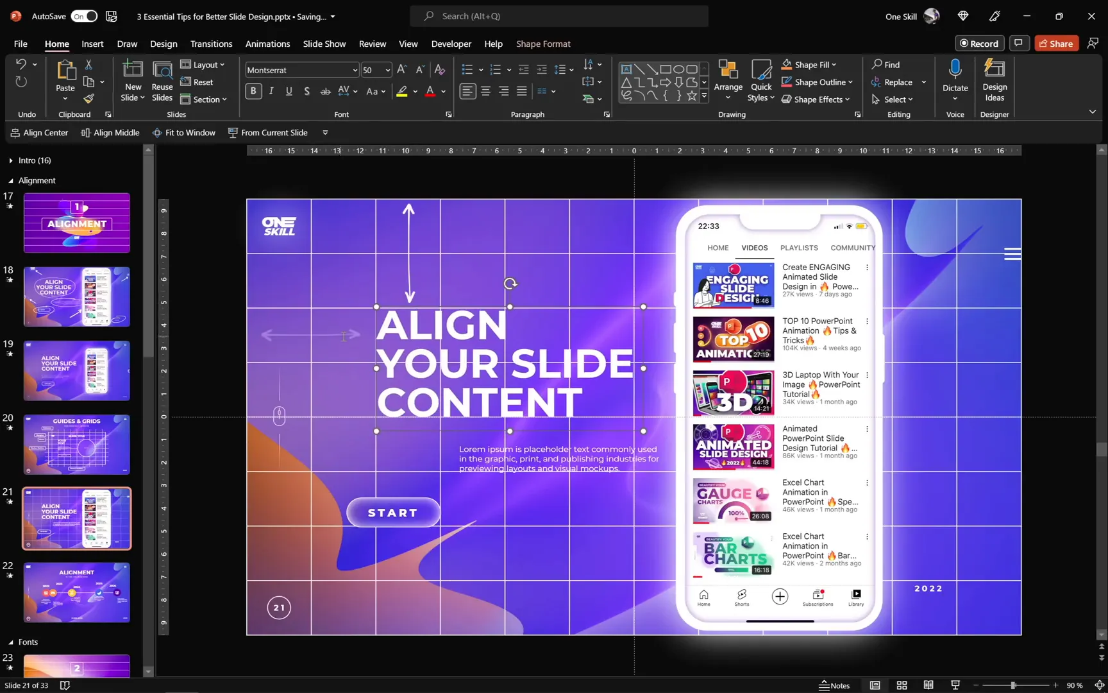Collapse the Alignment section
The image size is (1108, 693).
11,180
